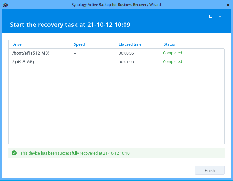Click the Status column header
The width and height of the screenshot is (233, 181).
tap(169, 44)
